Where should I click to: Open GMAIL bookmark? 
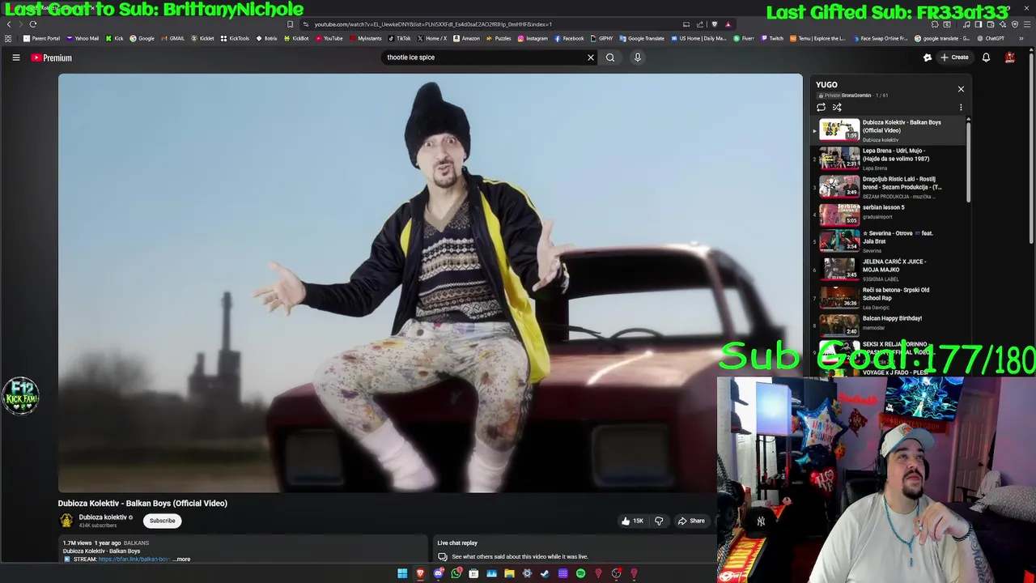pos(172,38)
